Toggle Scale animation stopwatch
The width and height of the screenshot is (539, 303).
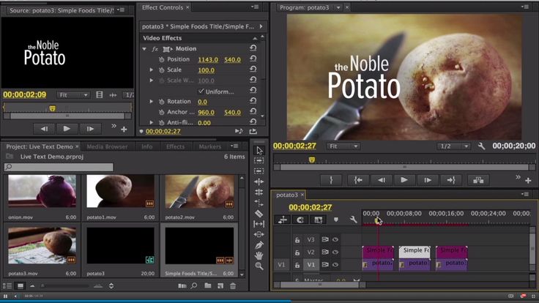click(162, 70)
